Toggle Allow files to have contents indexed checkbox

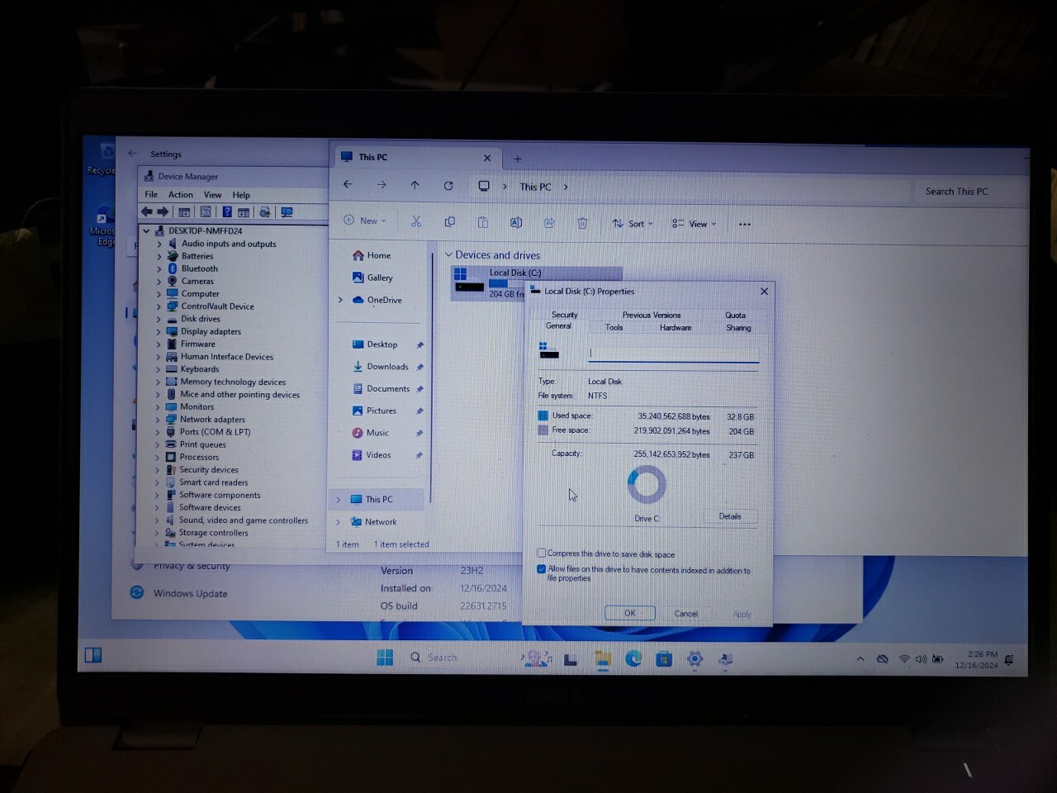click(x=542, y=569)
